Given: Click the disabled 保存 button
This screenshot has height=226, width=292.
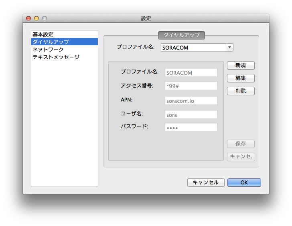Looking at the screenshot, I should point(241,144).
